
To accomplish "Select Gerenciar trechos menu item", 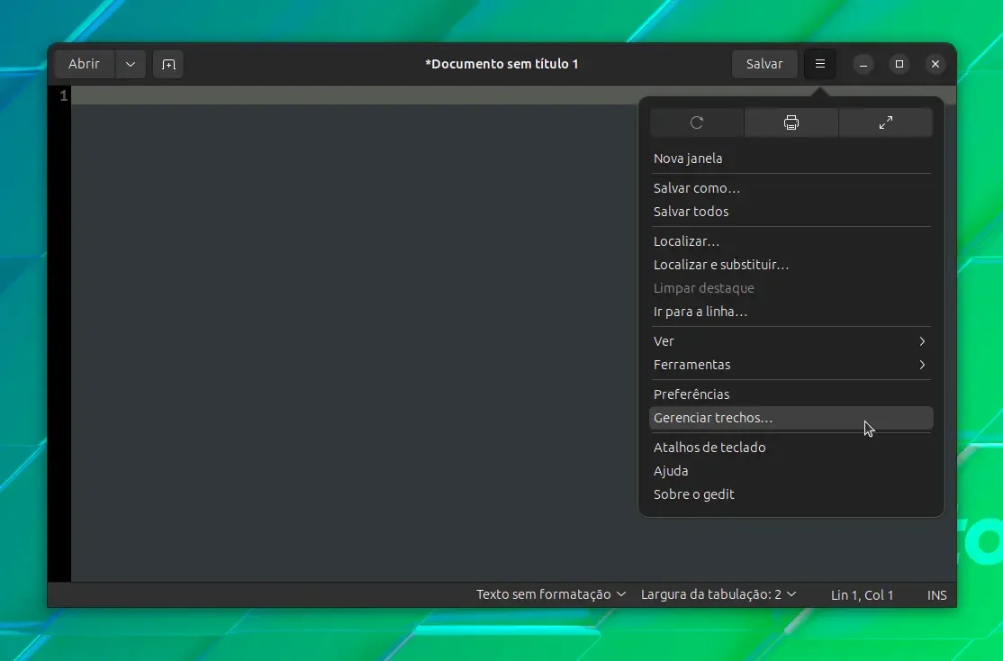I will [x=791, y=418].
